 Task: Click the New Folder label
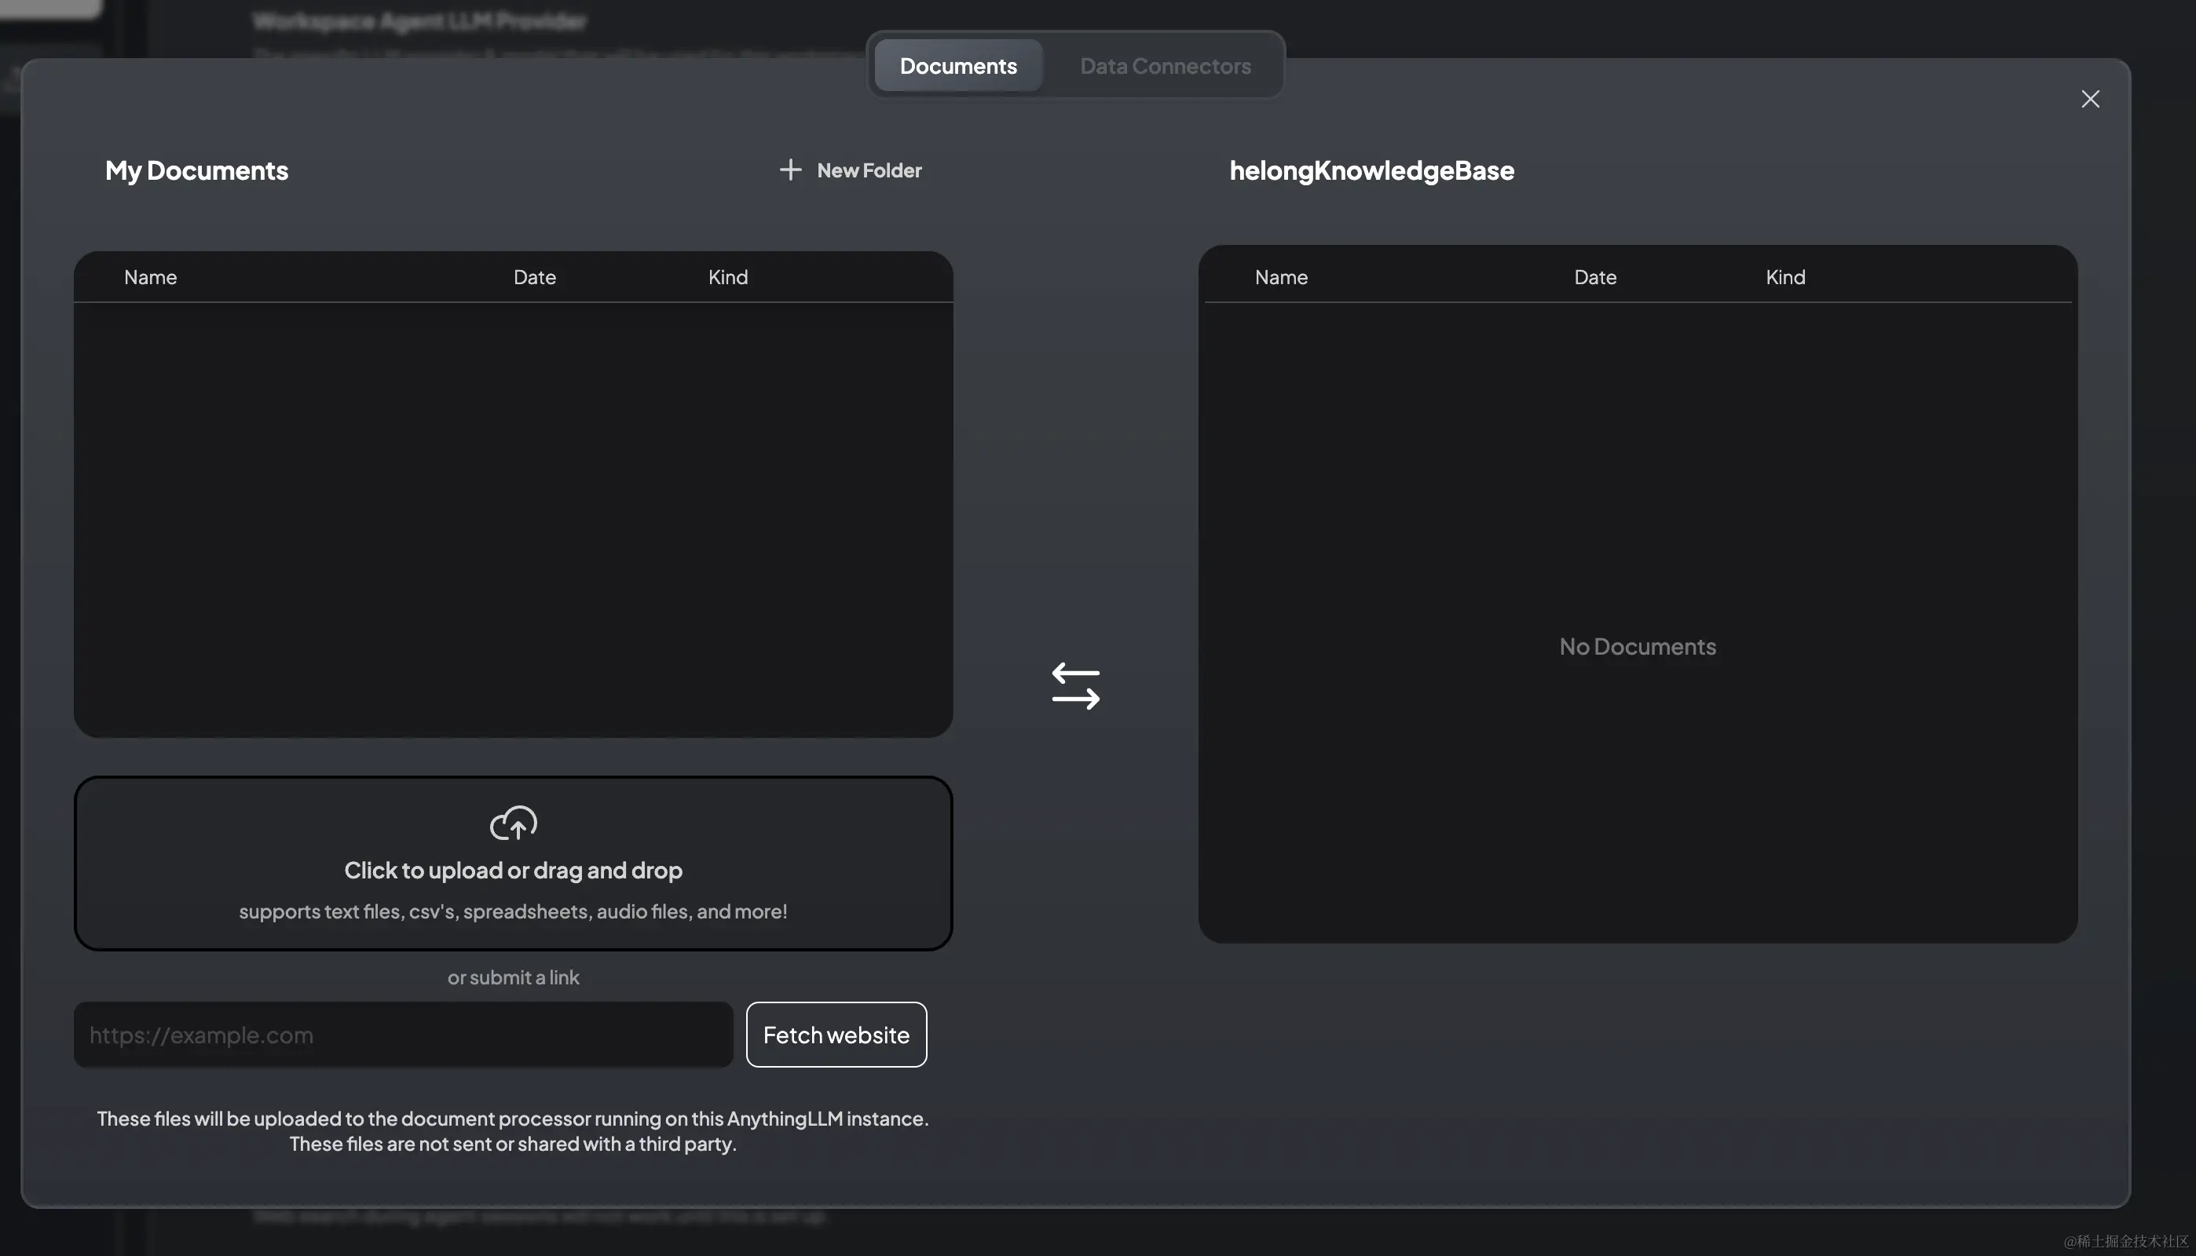[x=869, y=170]
